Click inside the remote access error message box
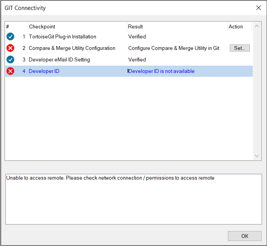 click(x=133, y=199)
